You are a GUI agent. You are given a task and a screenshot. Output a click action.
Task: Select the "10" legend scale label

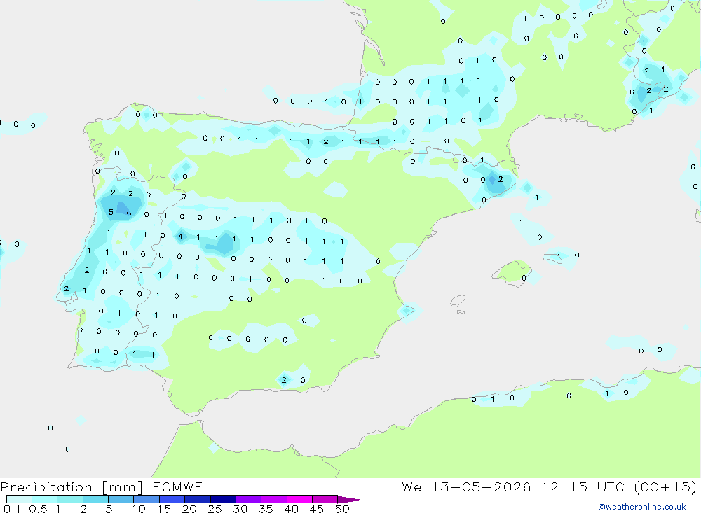coord(139,509)
